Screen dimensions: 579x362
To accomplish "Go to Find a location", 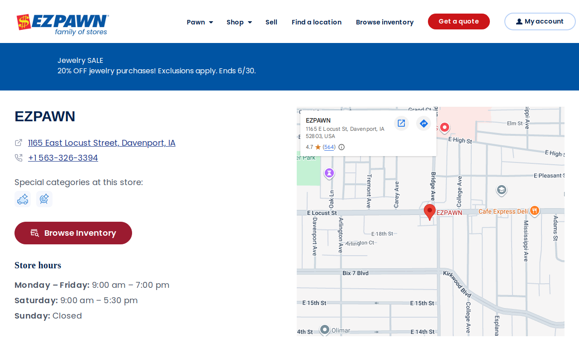I will pos(317,22).
